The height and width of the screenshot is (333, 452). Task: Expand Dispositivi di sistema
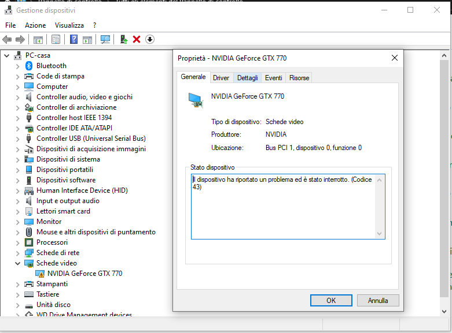tap(17, 160)
